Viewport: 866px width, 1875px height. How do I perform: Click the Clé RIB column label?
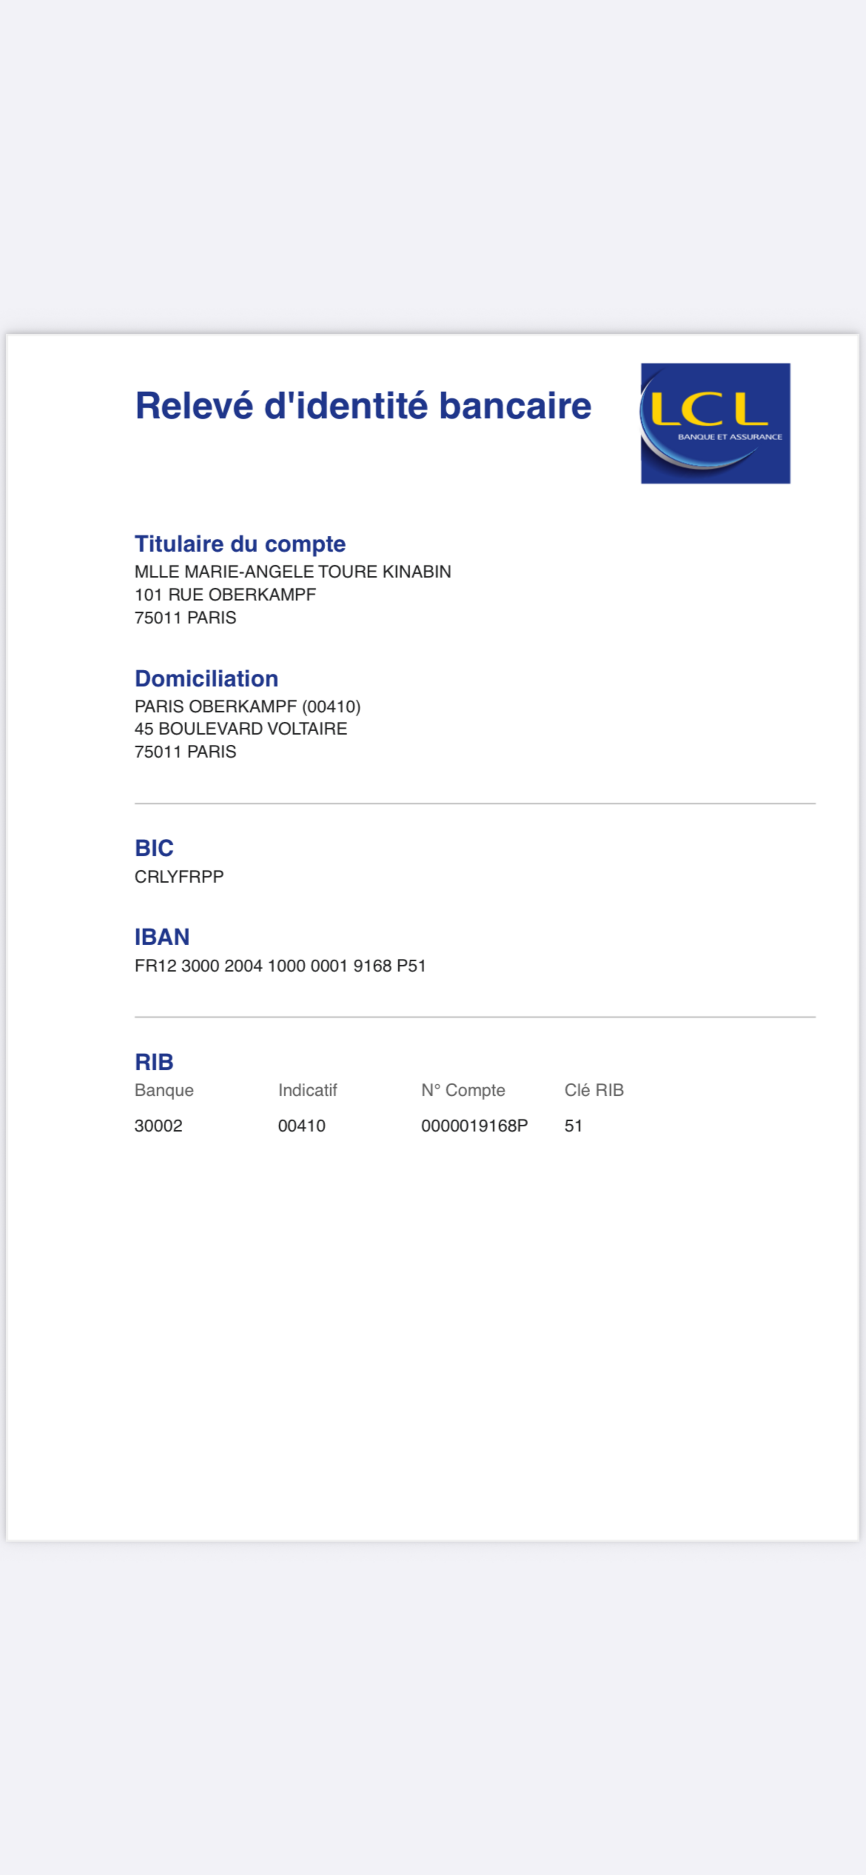tap(594, 1090)
